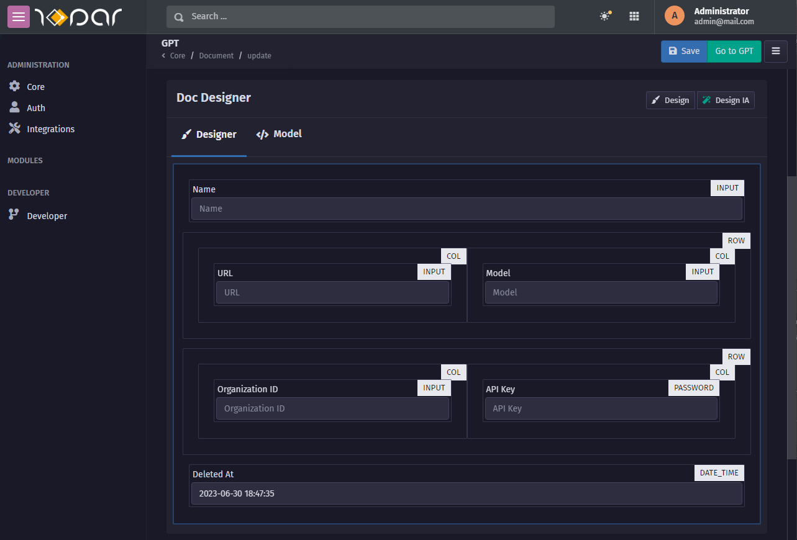Screen dimensions: 797x540
Task: Click the Deleted At date-time value
Action: [467, 493]
